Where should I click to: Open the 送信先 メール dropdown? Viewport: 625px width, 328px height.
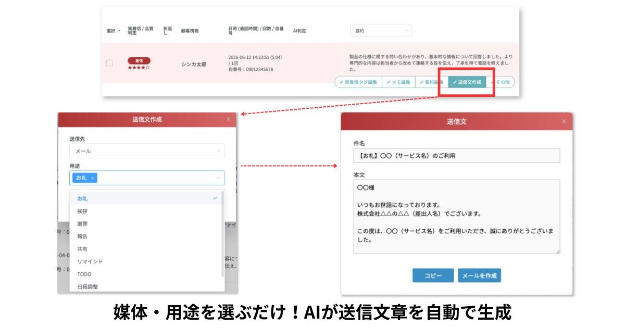pyautogui.click(x=147, y=151)
